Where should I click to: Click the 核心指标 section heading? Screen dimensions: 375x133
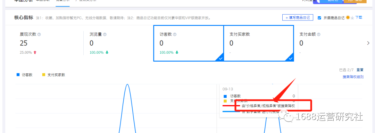point(24,18)
